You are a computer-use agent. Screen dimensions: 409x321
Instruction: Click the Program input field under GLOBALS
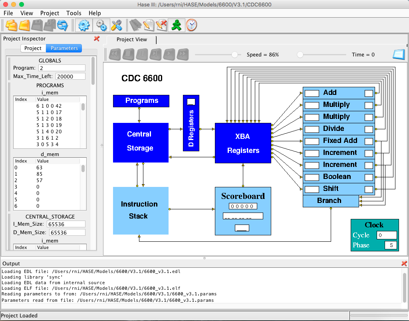coord(62,68)
